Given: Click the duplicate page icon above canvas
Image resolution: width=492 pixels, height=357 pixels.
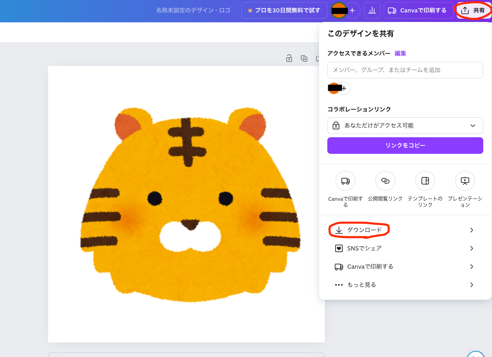Looking at the screenshot, I should [304, 58].
